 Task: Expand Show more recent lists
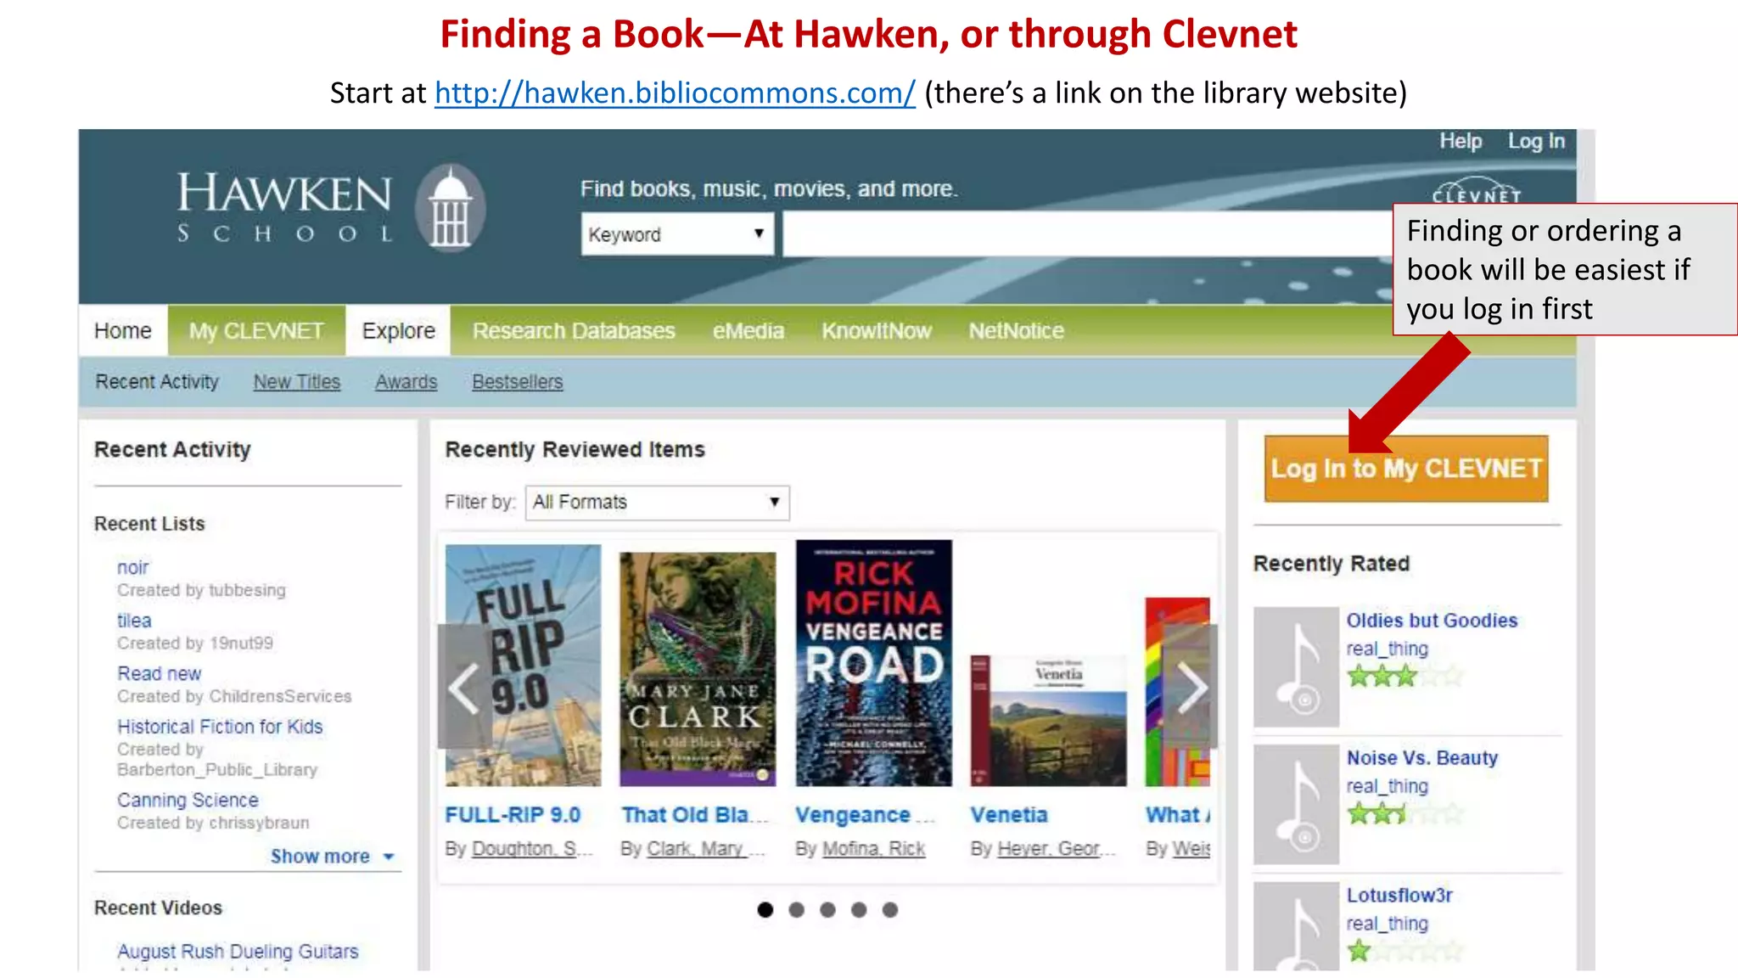[333, 856]
